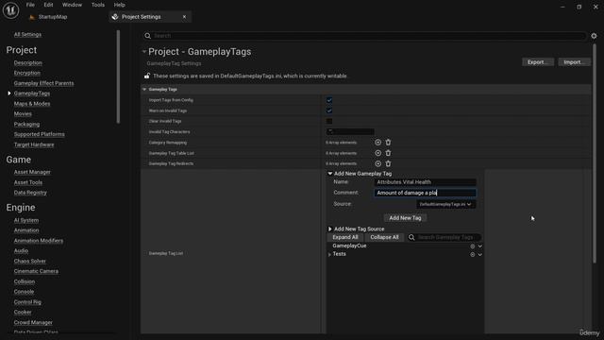Open Gameplay Effect Parents settings
This screenshot has height=340, width=604.
pyautogui.click(x=43, y=83)
